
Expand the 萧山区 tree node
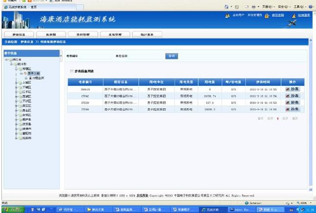[x=16, y=110]
